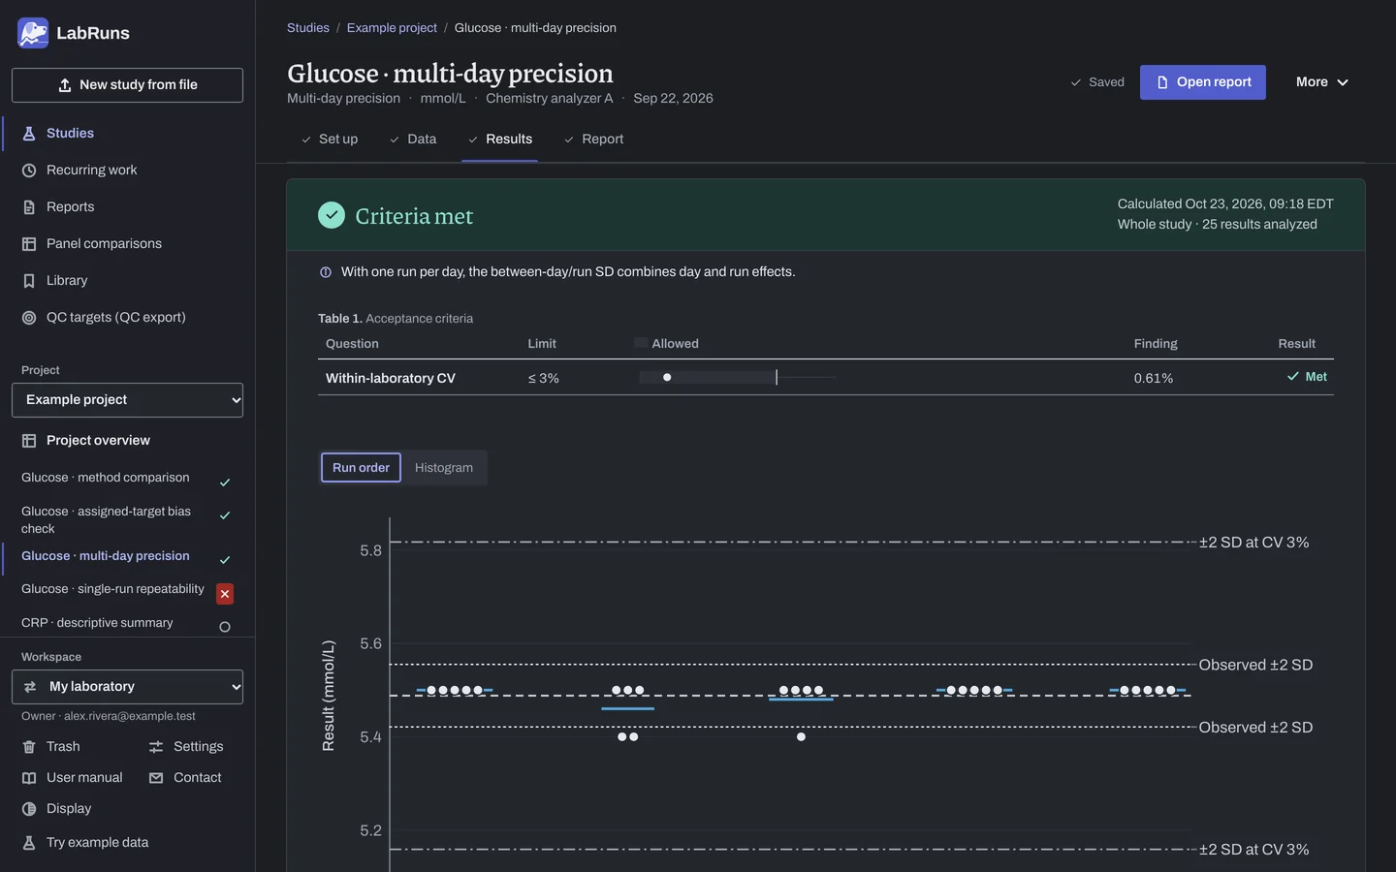Switch to the Histogram chart view
The height and width of the screenshot is (872, 1396).
pyautogui.click(x=444, y=467)
